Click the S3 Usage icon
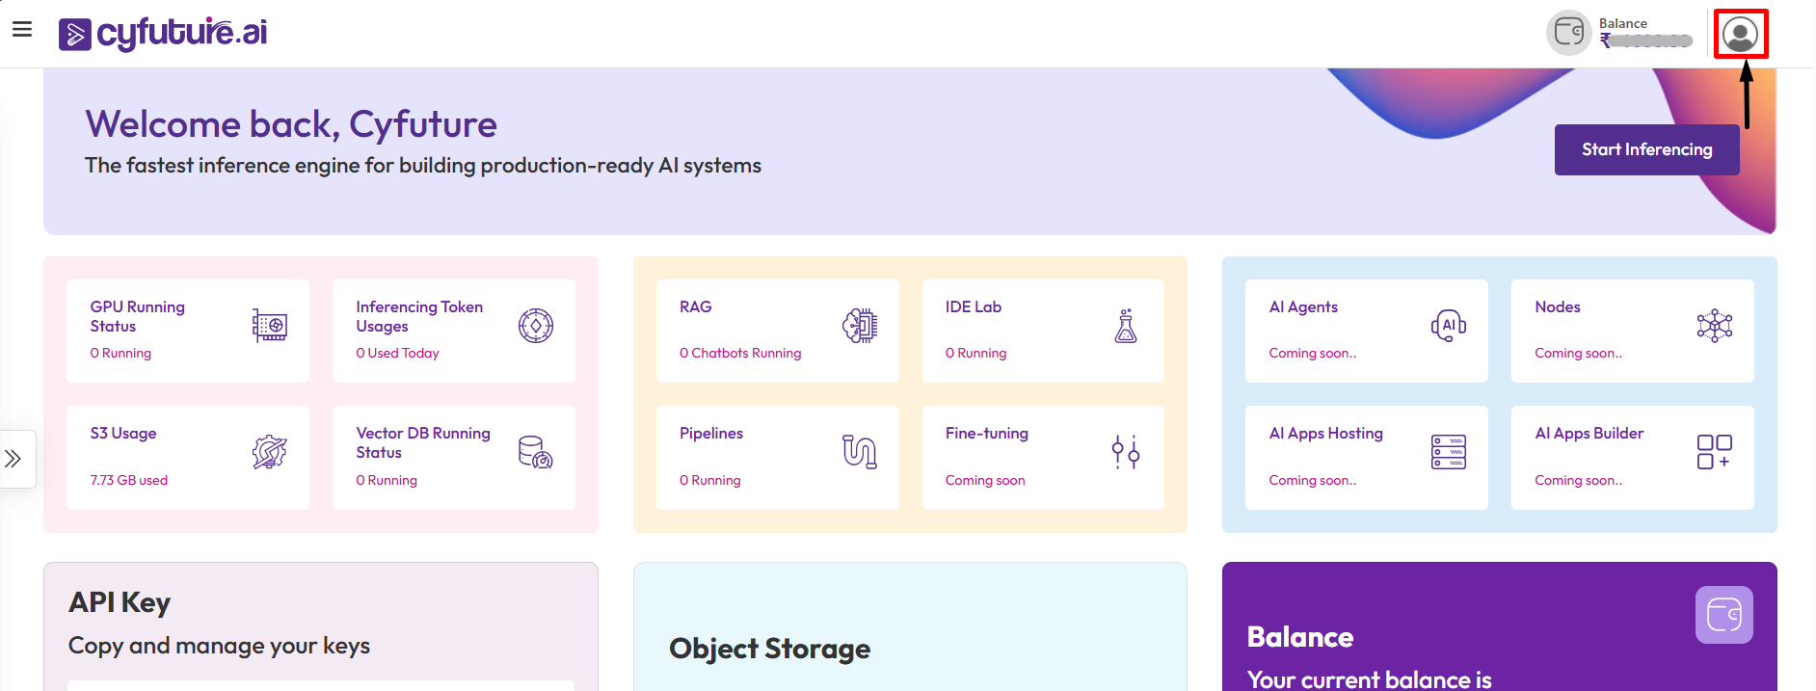1816x691 pixels. (269, 452)
